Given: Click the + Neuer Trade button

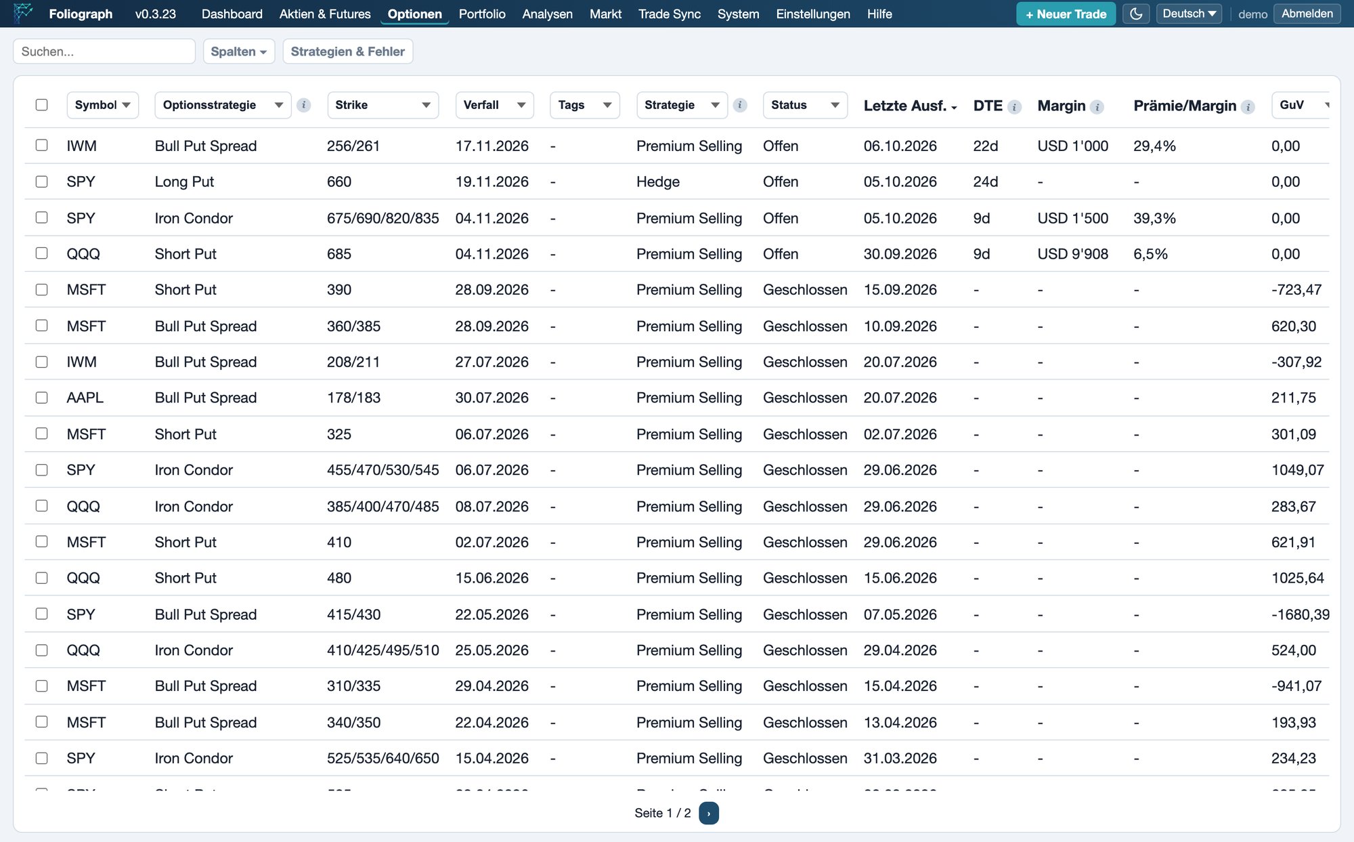Looking at the screenshot, I should pyautogui.click(x=1066, y=14).
